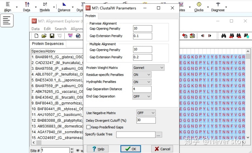This screenshot has height=153, width=252.
Task: Click the horizontal scrollbar left arrow
Action: 34,142
